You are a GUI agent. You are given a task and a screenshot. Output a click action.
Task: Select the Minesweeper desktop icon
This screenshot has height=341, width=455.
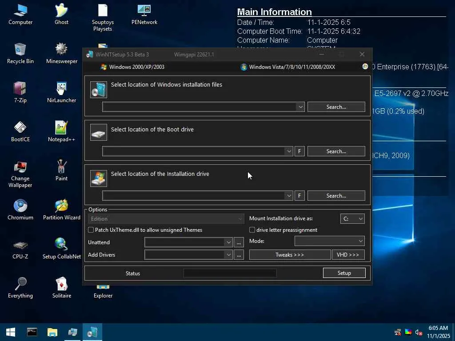pos(61,54)
